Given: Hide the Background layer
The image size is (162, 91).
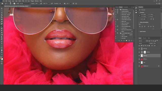Looking at the screenshot, I should pyautogui.click(x=139, y=66).
